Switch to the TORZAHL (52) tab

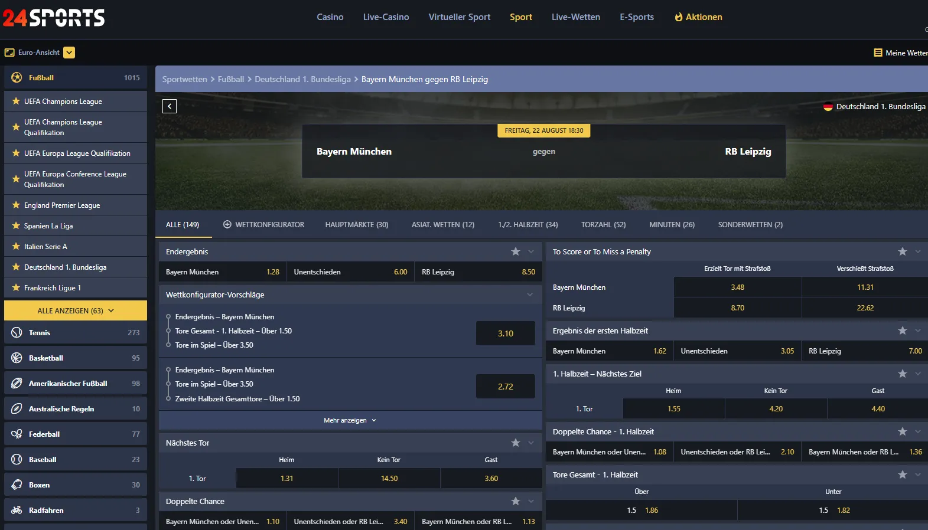pos(603,225)
